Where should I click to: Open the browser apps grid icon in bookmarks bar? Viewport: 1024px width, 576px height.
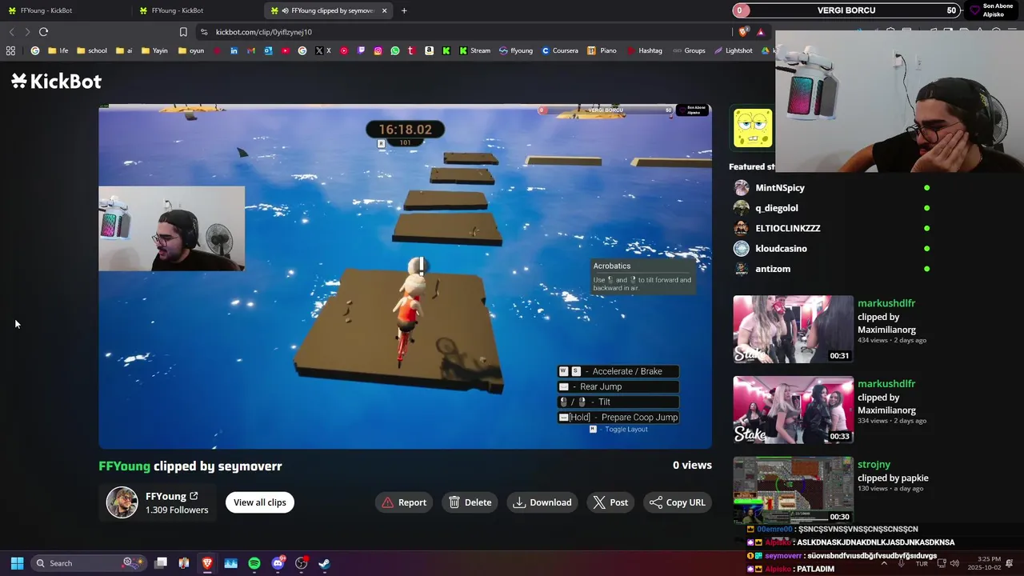click(10, 50)
